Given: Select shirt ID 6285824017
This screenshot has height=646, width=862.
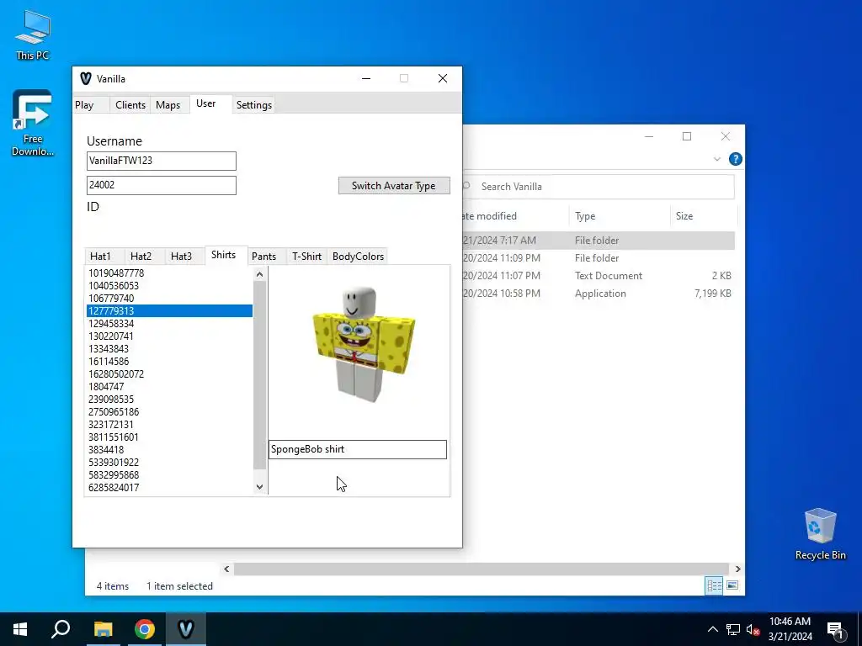Looking at the screenshot, I should point(169,488).
